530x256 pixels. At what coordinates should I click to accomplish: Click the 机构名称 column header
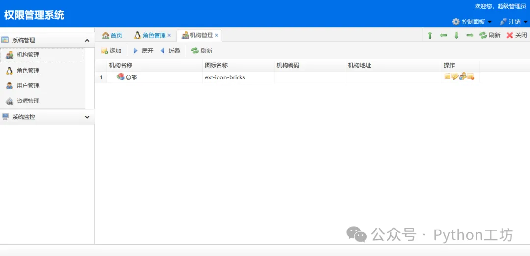[x=155, y=66]
